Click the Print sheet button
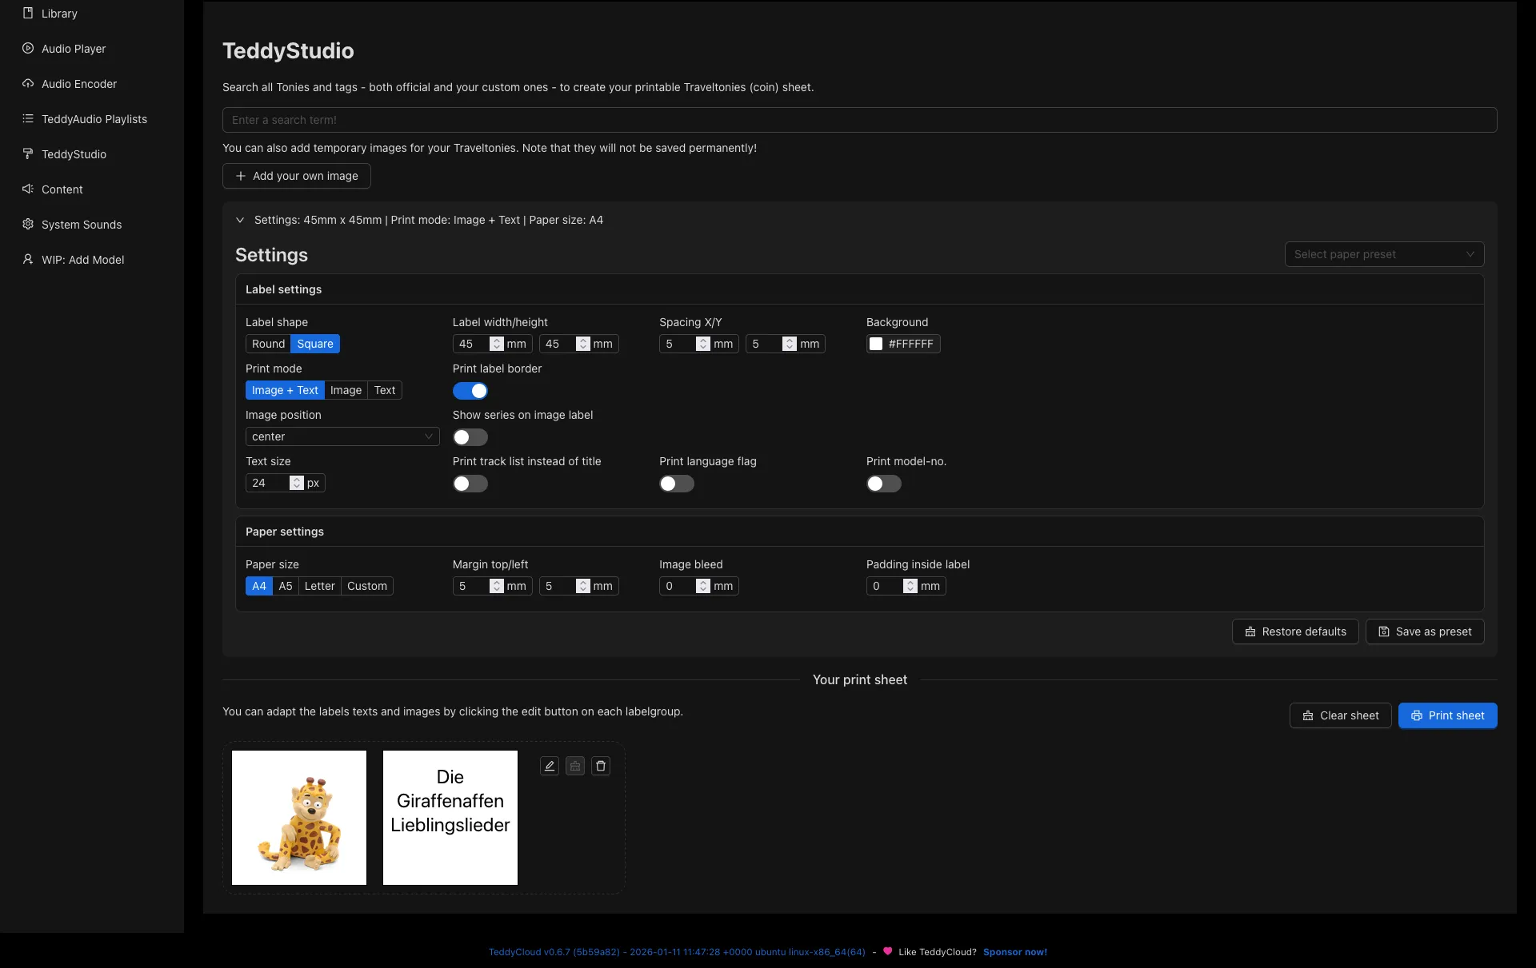Viewport: 1536px width, 968px height. (1447, 715)
